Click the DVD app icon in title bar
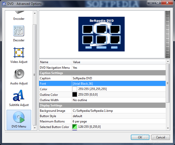Screen dimensions: 175x145 point(4,4)
